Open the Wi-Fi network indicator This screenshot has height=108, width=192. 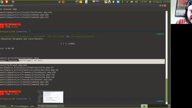127,2
